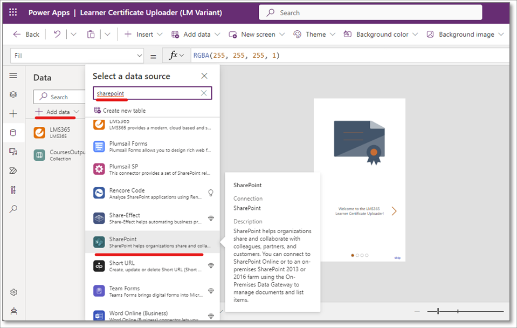
Task: Click the Data cylinder icon in sidebar
Action: (x=13, y=133)
